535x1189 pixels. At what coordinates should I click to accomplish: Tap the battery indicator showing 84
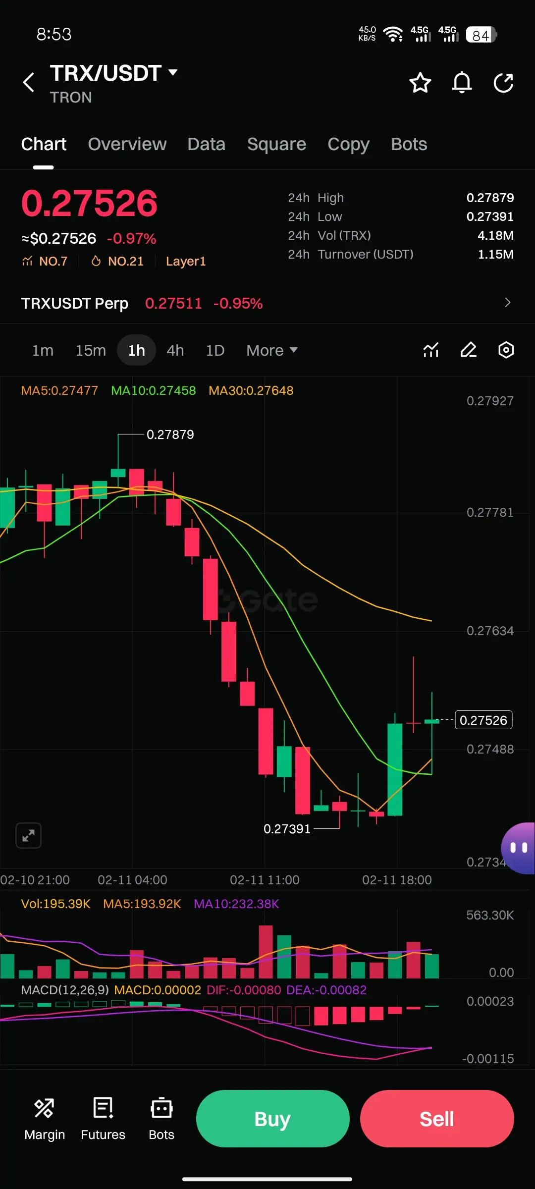click(481, 35)
